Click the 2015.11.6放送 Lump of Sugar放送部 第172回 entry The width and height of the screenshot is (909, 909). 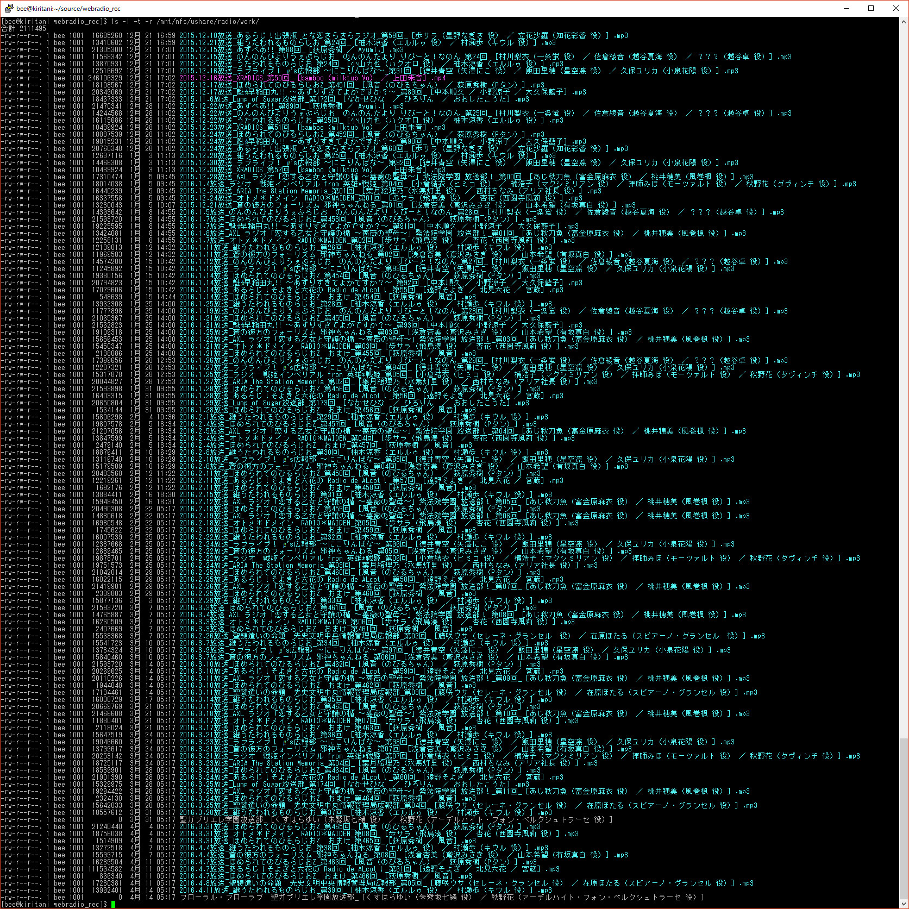[x=354, y=99]
